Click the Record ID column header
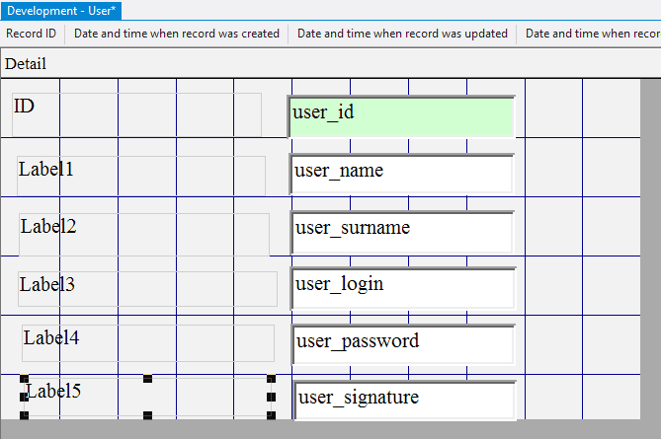Screen dimensions: 661x439 pos(32,34)
